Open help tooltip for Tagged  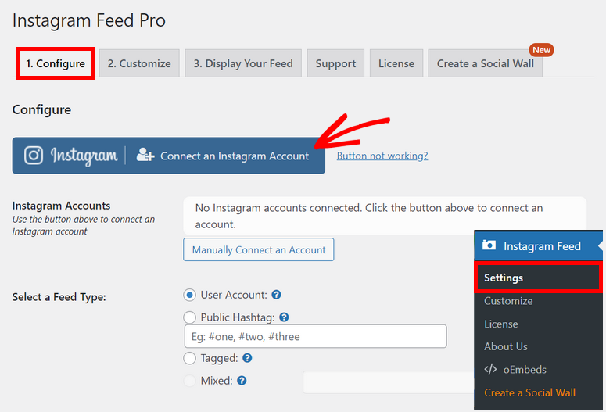coord(247,358)
